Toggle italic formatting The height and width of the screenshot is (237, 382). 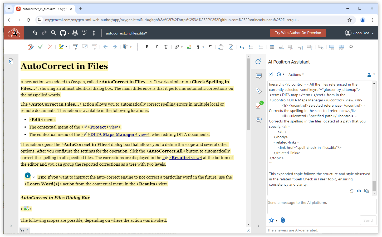(x=156, y=47)
